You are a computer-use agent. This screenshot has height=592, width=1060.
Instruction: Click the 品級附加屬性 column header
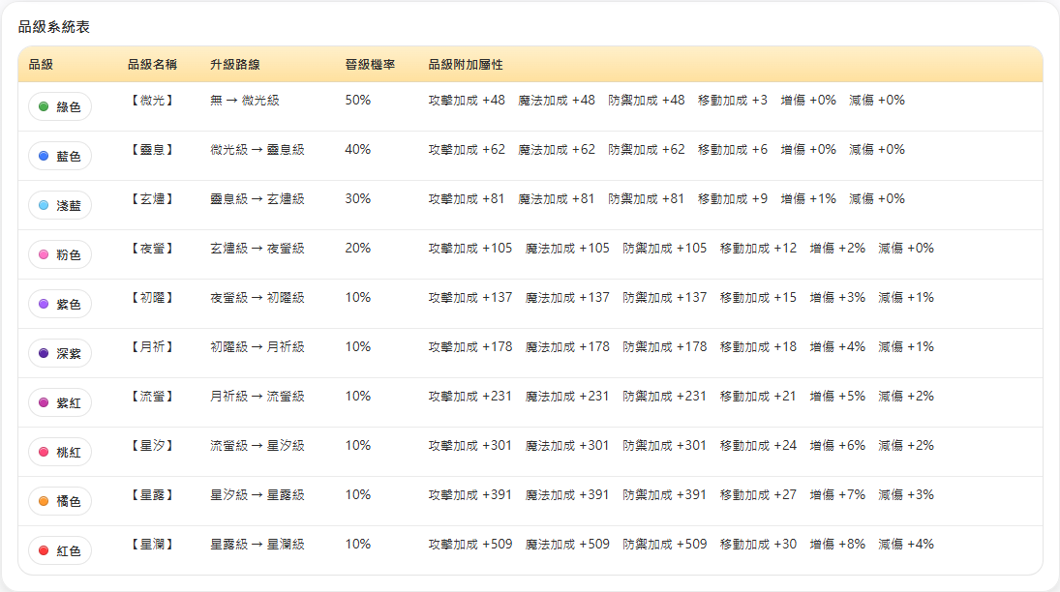click(x=465, y=65)
